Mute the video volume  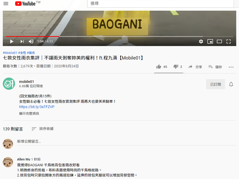31,41
